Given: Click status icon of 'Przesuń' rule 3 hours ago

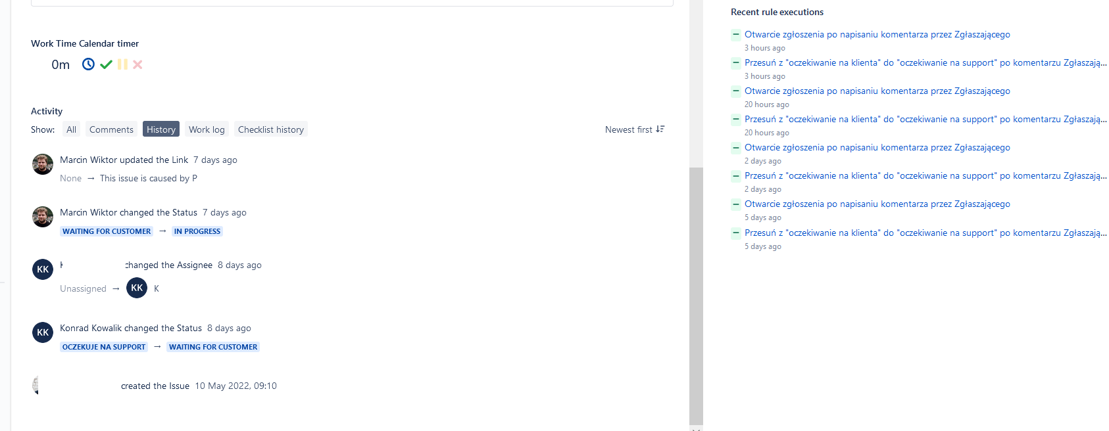Looking at the screenshot, I should coord(736,62).
